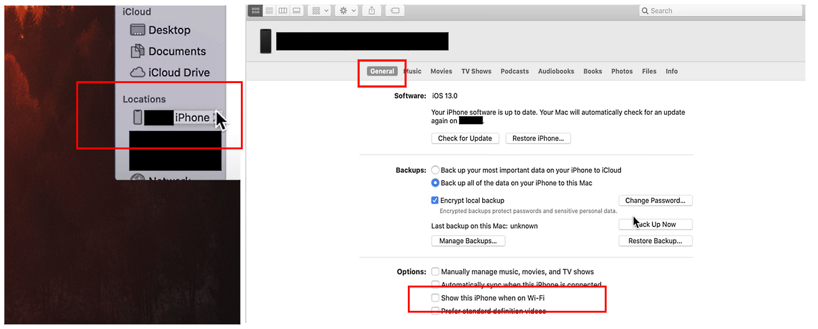Open the Info tab
This screenshot has height=329, width=818.
pos(672,71)
